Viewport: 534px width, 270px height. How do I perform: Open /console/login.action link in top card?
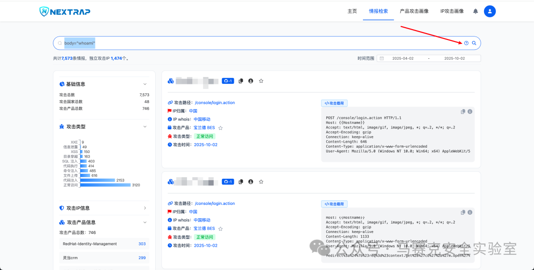(x=215, y=103)
